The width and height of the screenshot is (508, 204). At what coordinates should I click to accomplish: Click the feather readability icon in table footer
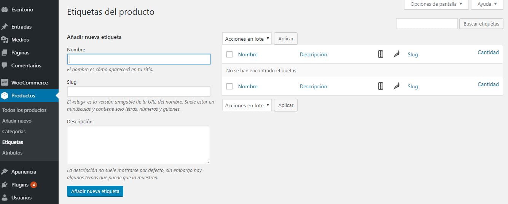(x=397, y=86)
